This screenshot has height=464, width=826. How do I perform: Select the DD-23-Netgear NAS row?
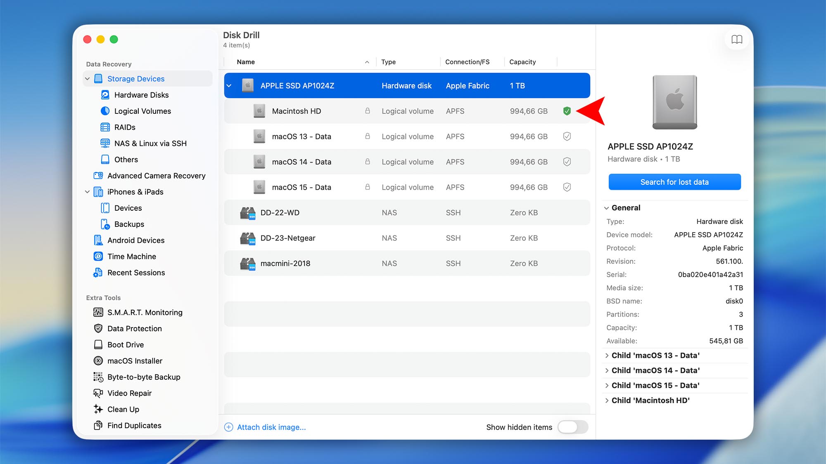[x=407, y=238]
